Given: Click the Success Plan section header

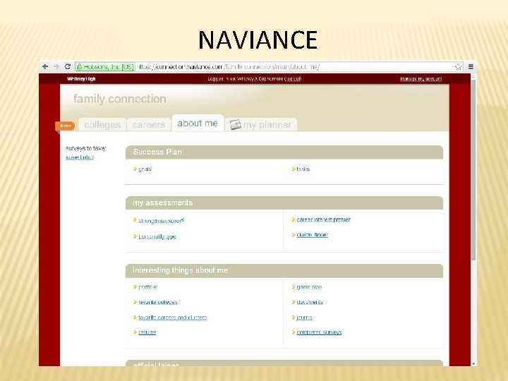Looking at the screenshot, I should pos(284,152).
